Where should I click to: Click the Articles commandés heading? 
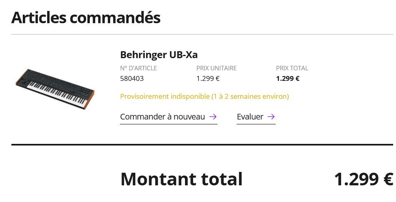(x=86, y=17)
